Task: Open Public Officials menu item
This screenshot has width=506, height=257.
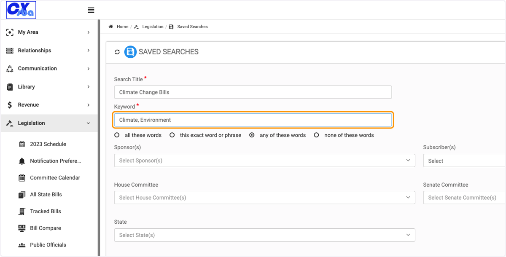Action: [x=48, y=245]
